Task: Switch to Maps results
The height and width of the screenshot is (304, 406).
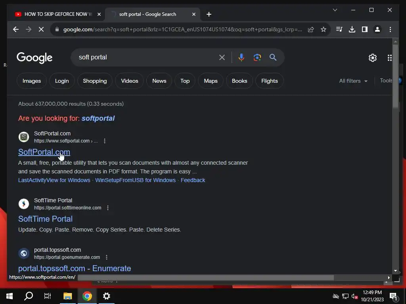Action: tap(211, 81)
